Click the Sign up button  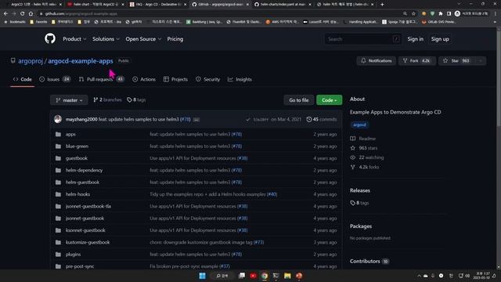pos(440,39)
